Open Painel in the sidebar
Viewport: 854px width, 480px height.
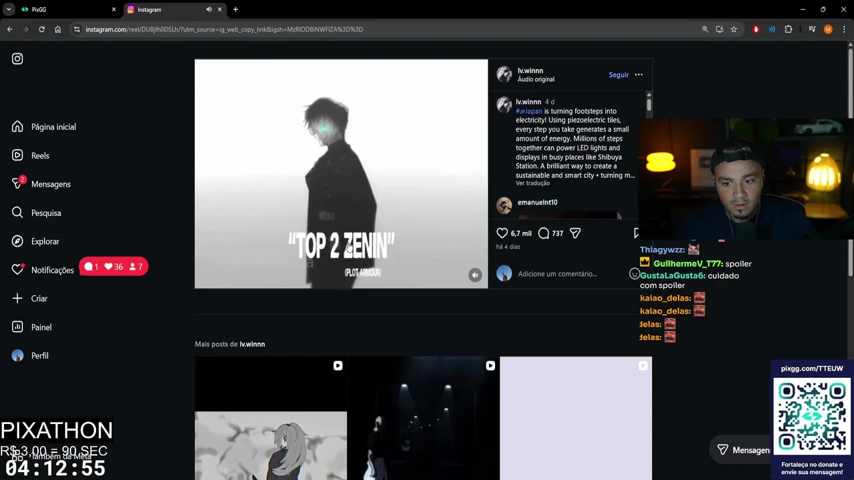pos(32,327)
